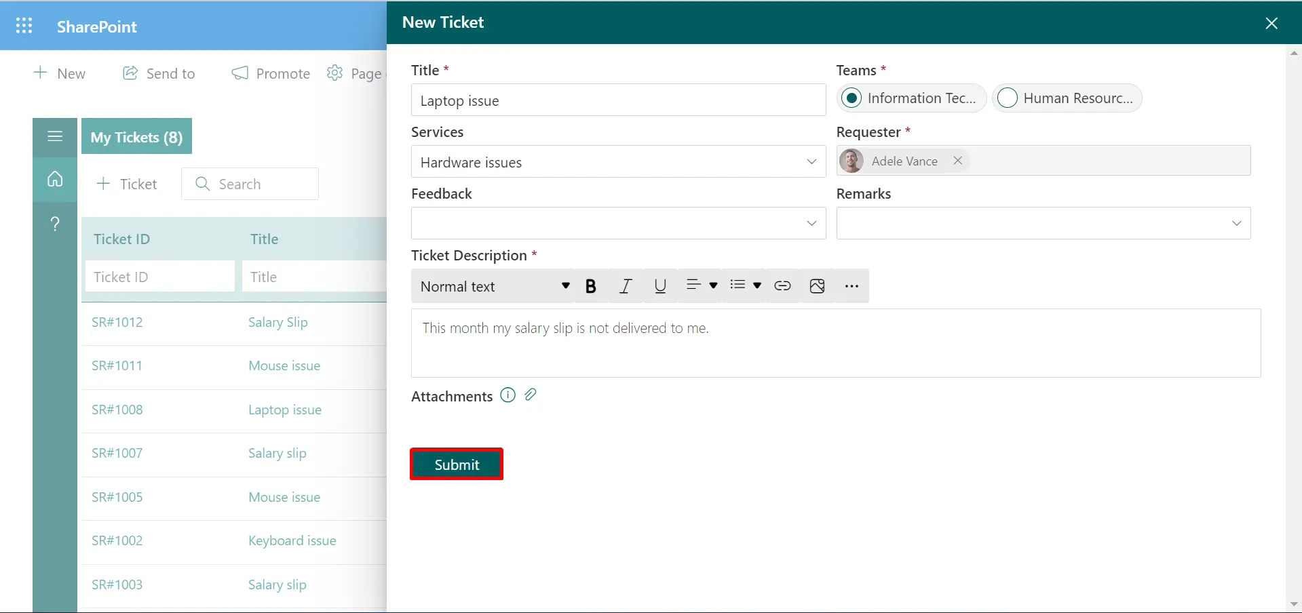Apply underline formatting to description text
This screenshot has height=613, width=1302.
pyautogui.click(x=659, y=285)
